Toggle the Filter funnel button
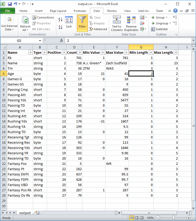 pyautogui.click(x=82, y=23)
